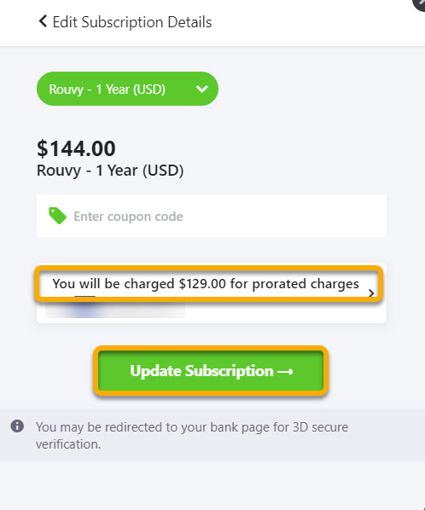Open the $129.00 prorated charges details row
The height and width of the screenshot is (510, 425).
(x=208, y=284)
